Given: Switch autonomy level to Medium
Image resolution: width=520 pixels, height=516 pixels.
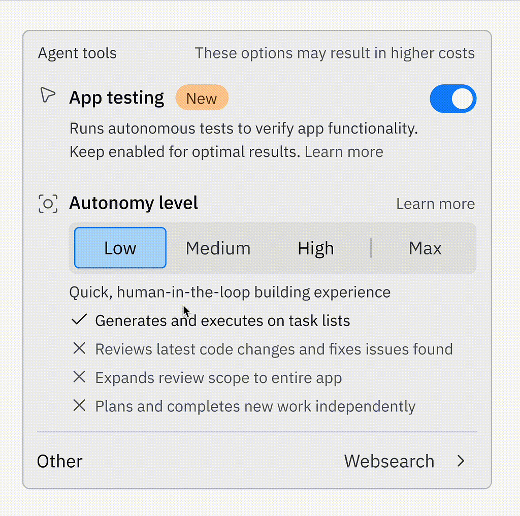Looking at the screenshot, I should (x=218, y=248).
